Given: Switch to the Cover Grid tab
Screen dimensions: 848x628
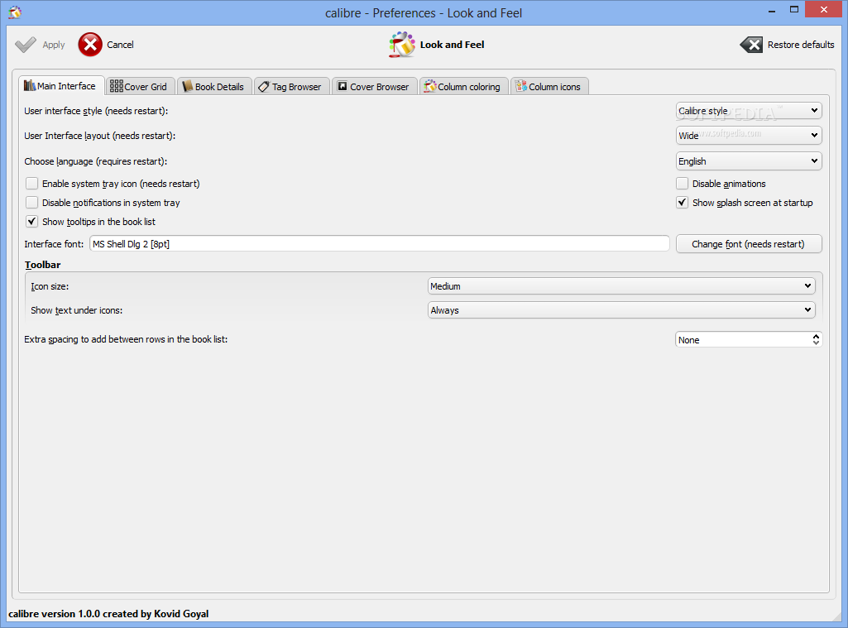Looking at the screenshot, I should [140, 87].
